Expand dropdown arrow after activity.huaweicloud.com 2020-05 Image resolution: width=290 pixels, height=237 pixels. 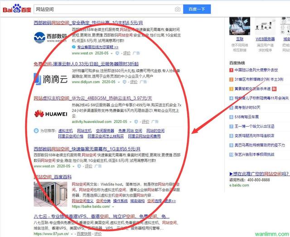(x=130, y=122)
